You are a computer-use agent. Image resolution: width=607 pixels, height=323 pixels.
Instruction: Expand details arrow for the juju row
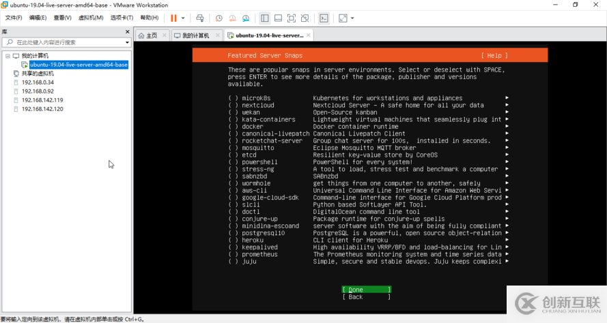(x=507, y=262)
